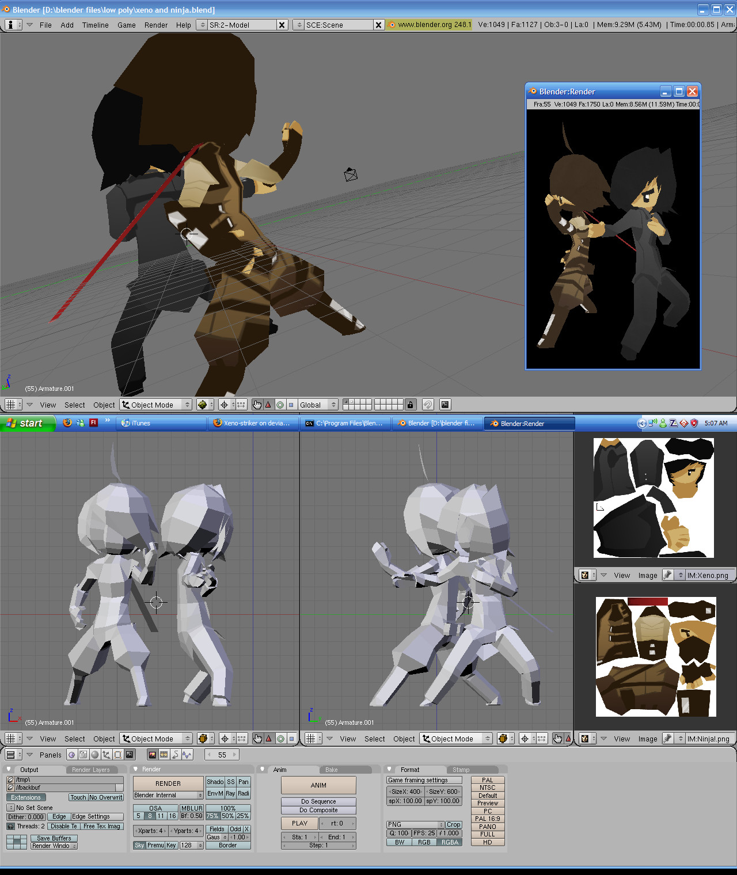Click the Windows start button
Image resolution: width=737 pixels, height=875 pixels.
coord(28,423)
